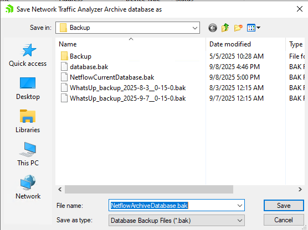Open Quick access in sidebar

(x=28, y=55)
